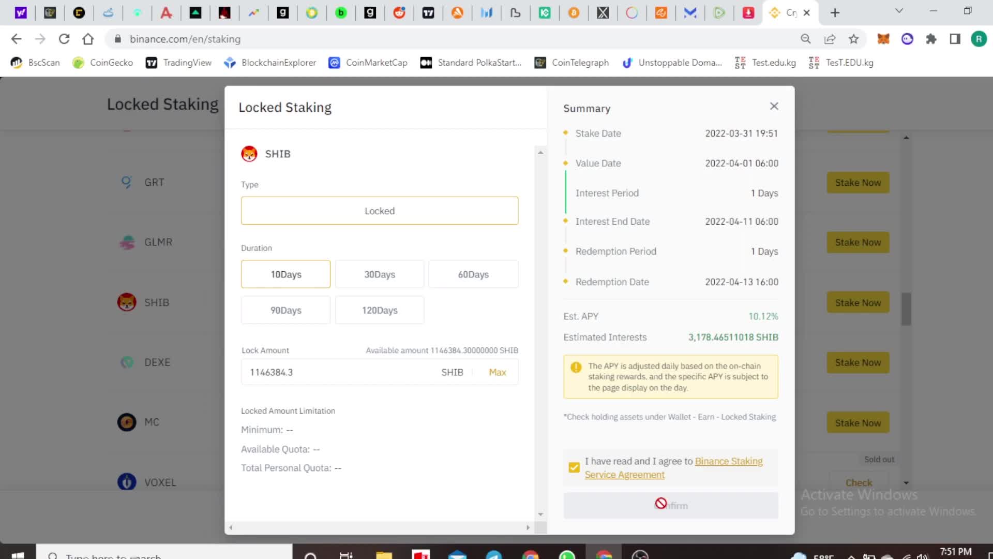Go back to the previous page

coord(17,39)
